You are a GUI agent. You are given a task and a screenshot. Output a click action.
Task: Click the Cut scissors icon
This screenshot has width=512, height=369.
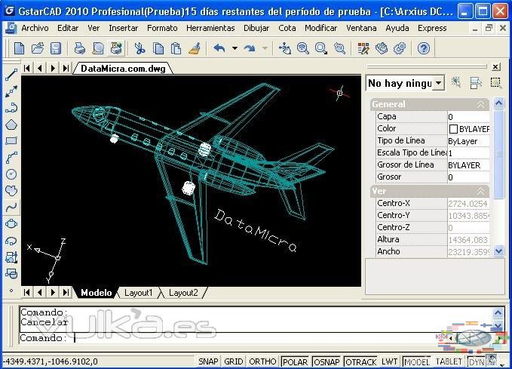click(x=139, y=48)
